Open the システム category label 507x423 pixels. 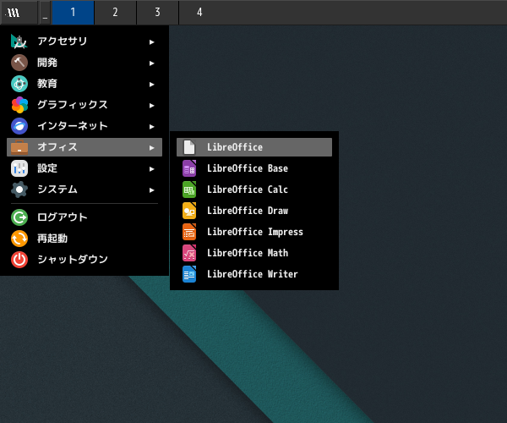(x=57, y=189)
